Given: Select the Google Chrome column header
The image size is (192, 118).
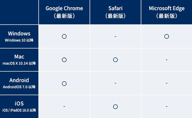Looking at the screenshot, I should tap(64, 12).
